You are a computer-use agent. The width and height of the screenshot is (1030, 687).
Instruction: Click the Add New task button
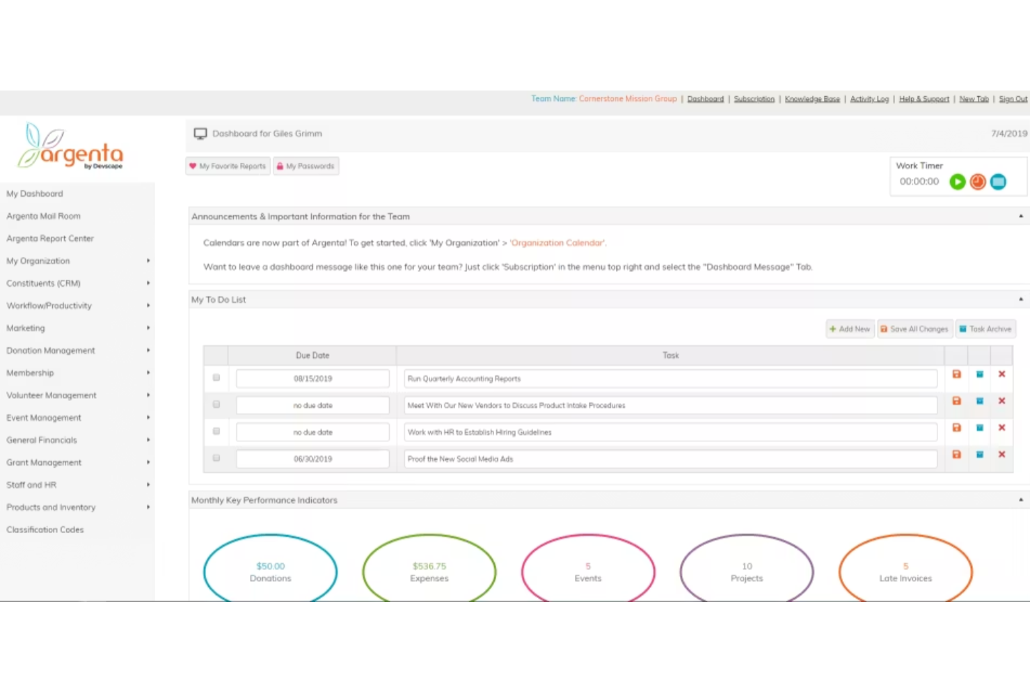[x=850, y=329]
